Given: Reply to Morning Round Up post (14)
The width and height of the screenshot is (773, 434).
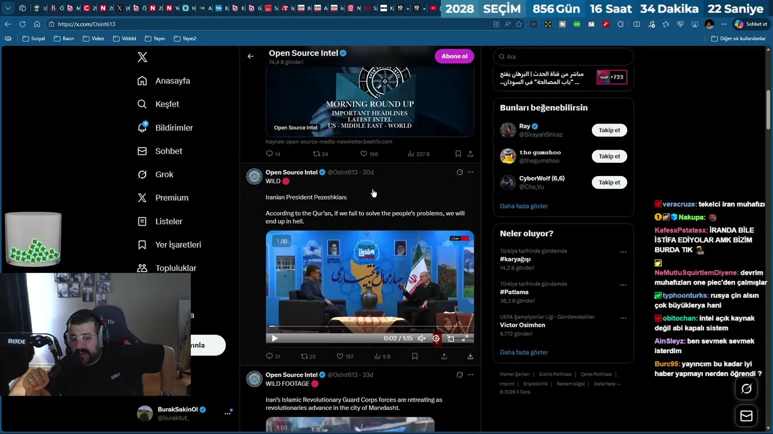Looking at the screenshot, I should (x=273, y=154).
